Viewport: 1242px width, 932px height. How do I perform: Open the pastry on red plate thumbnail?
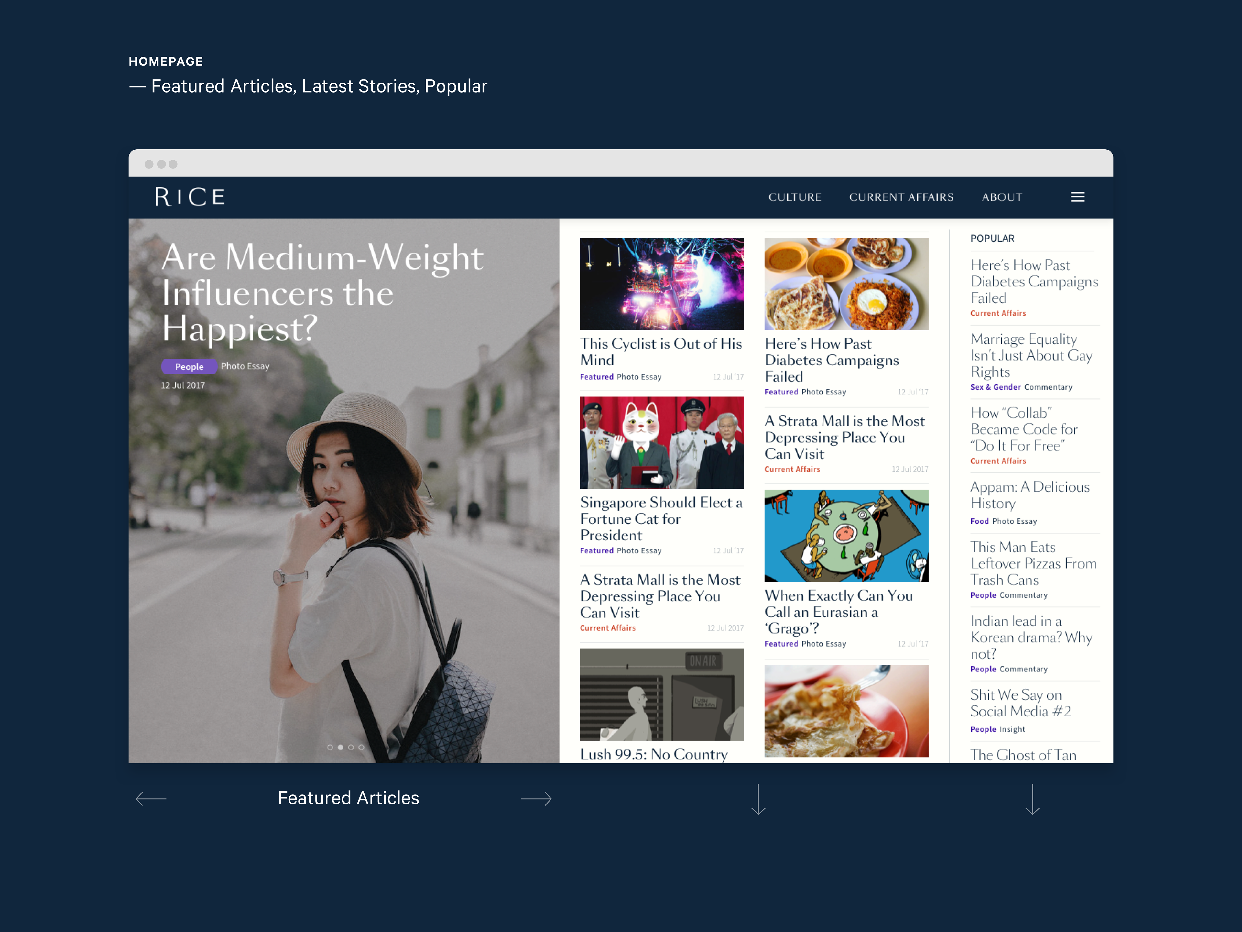(846, 711)
